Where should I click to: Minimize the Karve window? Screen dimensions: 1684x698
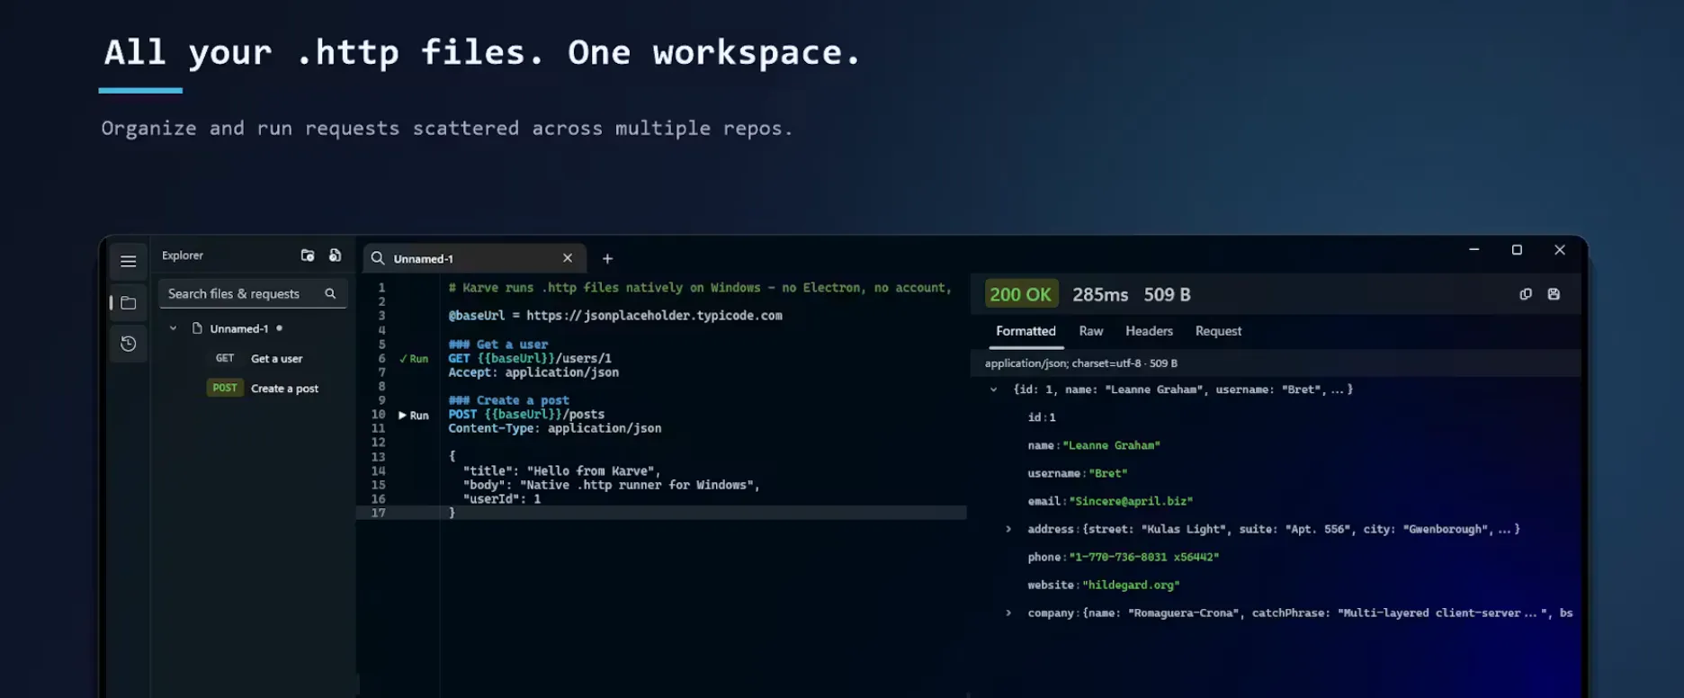(x=1473, y=249)
